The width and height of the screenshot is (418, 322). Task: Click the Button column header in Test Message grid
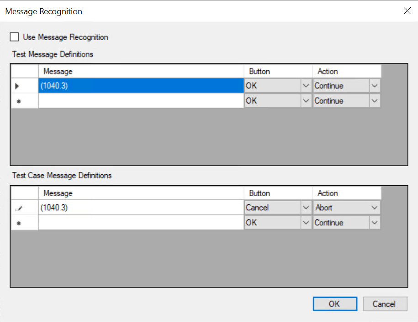point(278,71)
